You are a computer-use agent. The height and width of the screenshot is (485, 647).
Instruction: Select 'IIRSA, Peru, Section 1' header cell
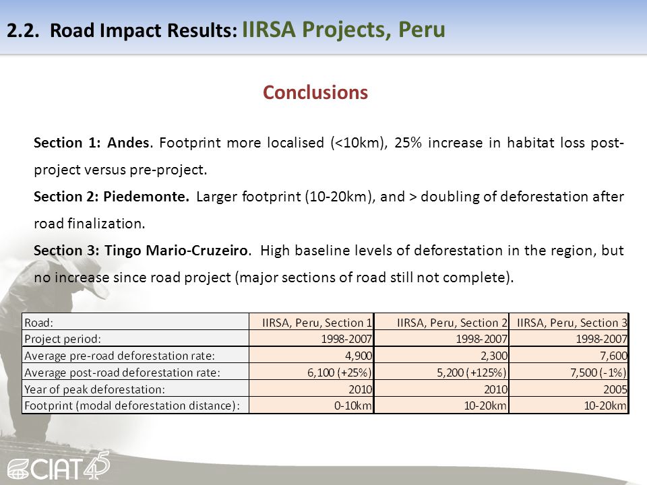coord(311,322)
